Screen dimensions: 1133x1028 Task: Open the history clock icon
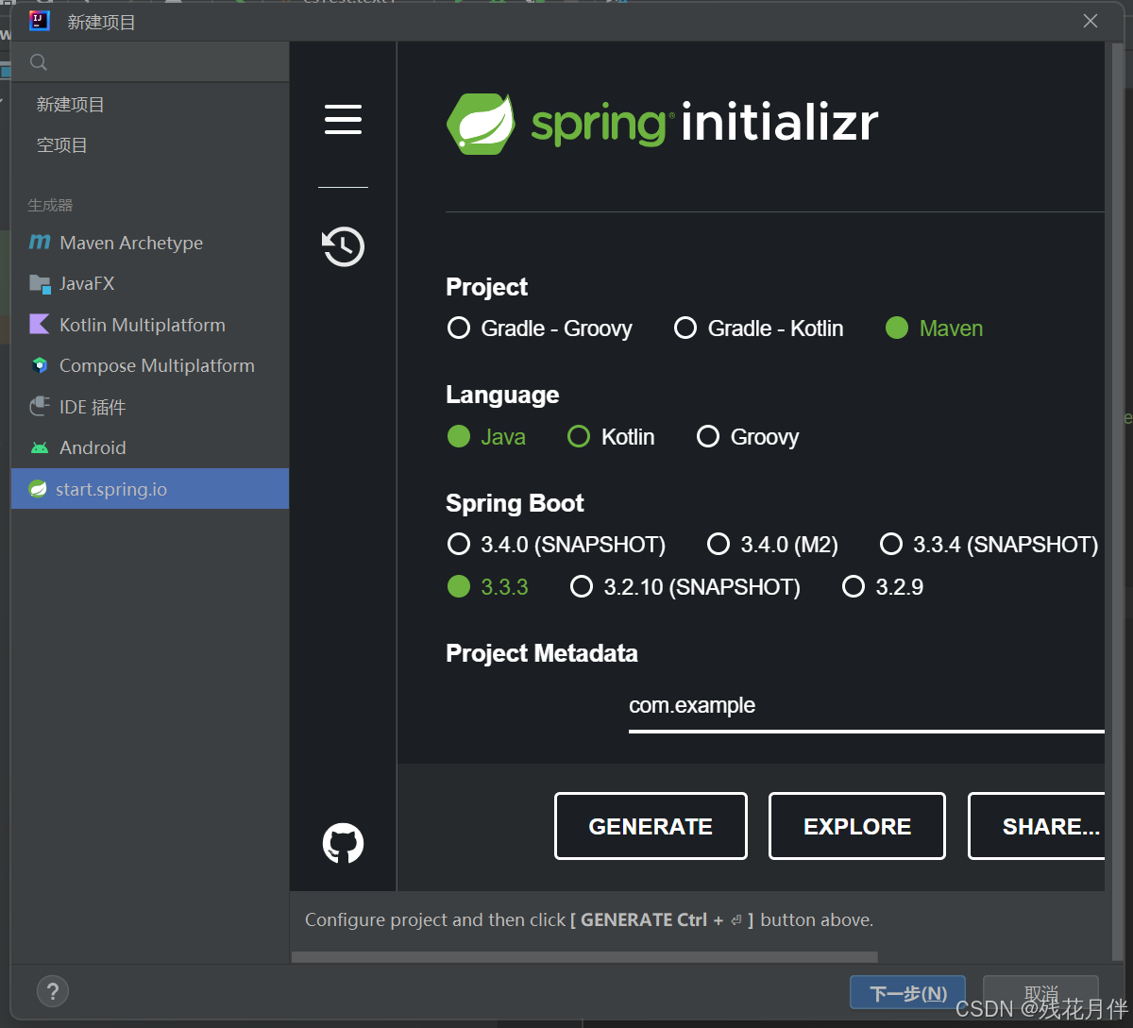[x=343, y=246]
